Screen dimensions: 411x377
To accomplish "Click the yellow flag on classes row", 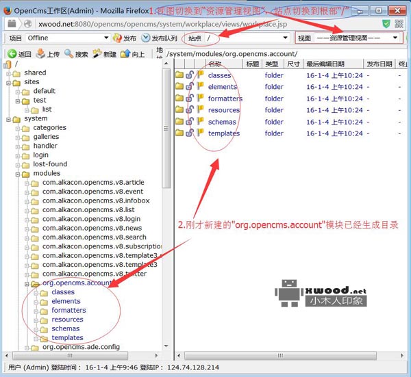I will 200,75.
